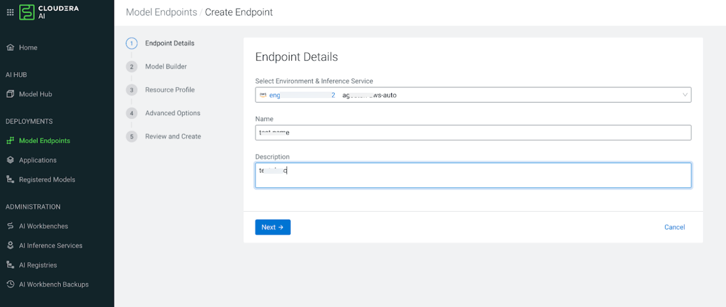
Task: Jump to step 4 Advanced Options
Action: (x=172, y=113)
